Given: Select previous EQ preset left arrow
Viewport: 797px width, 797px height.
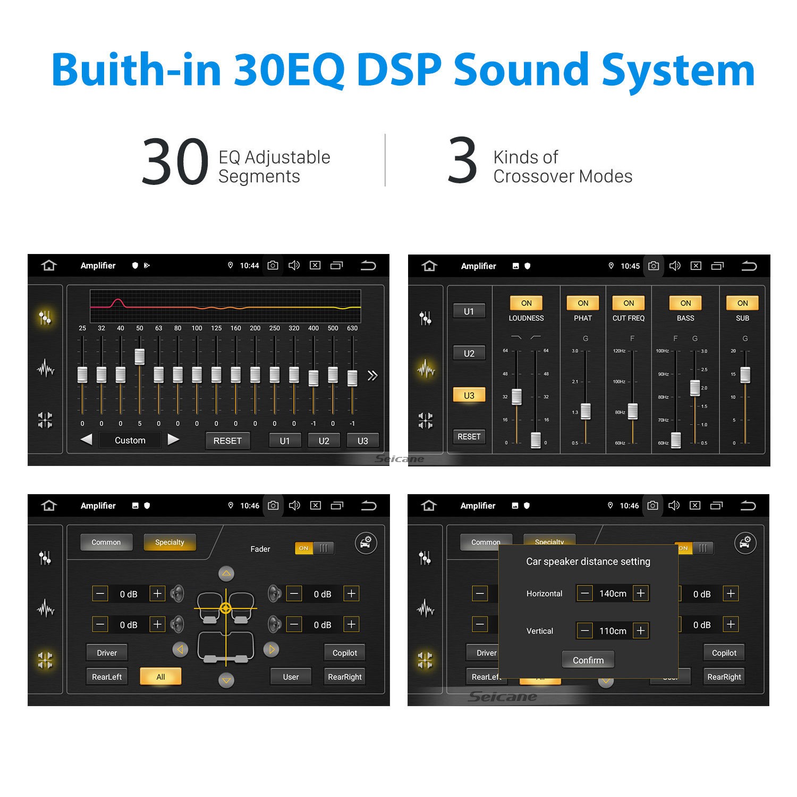Looking at the screenshot, I should tap(87, 439).
